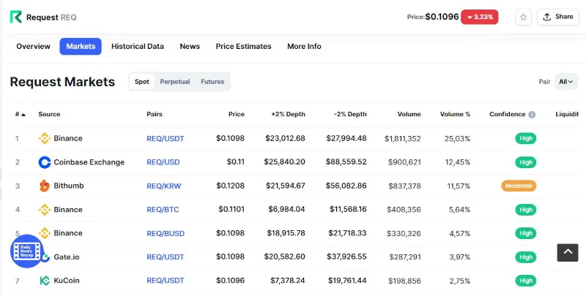Screen dimensions: 586x296
Task: Open the Historical Data tab
Action: point(138,47)
